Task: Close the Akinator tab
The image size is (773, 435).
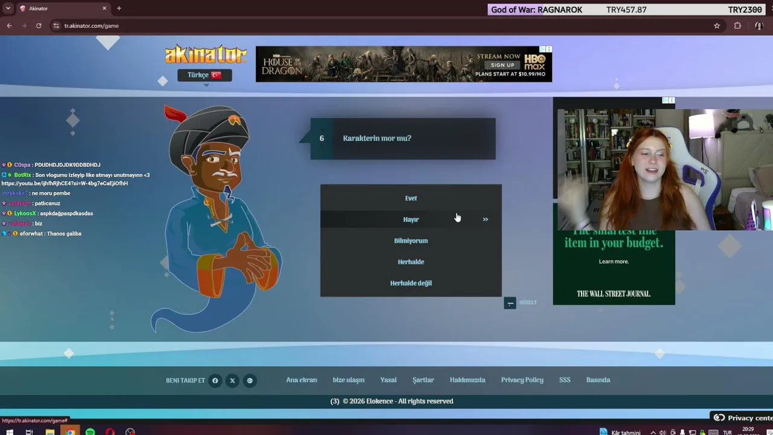Action: point(104,8)
